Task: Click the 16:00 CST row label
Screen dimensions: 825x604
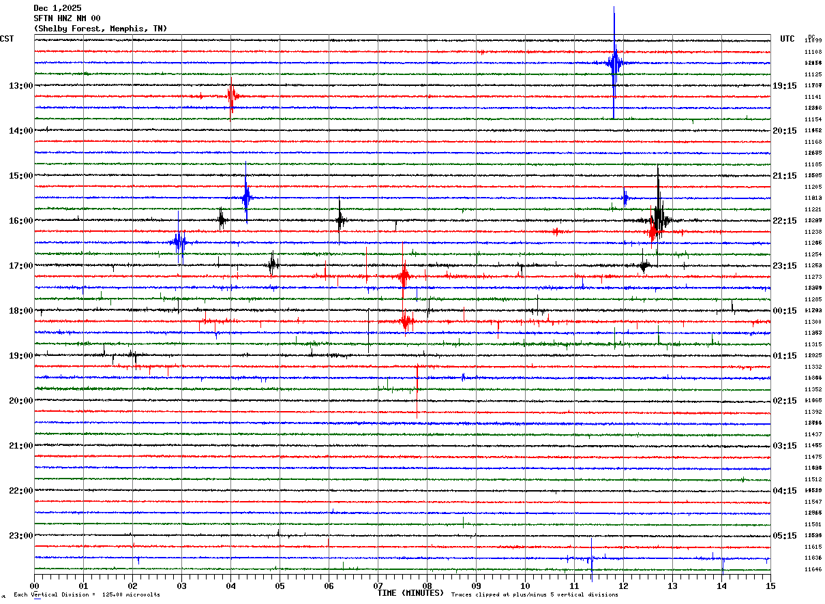Action: pyautogui.click(x=21, y=221)
